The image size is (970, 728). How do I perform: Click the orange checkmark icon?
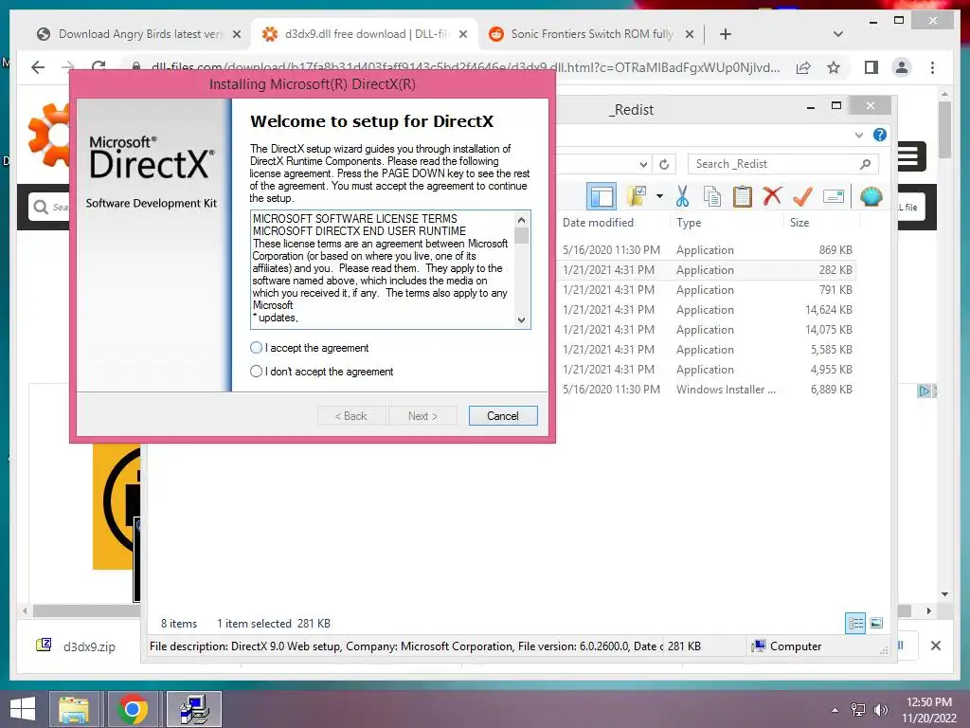point(802,197)
